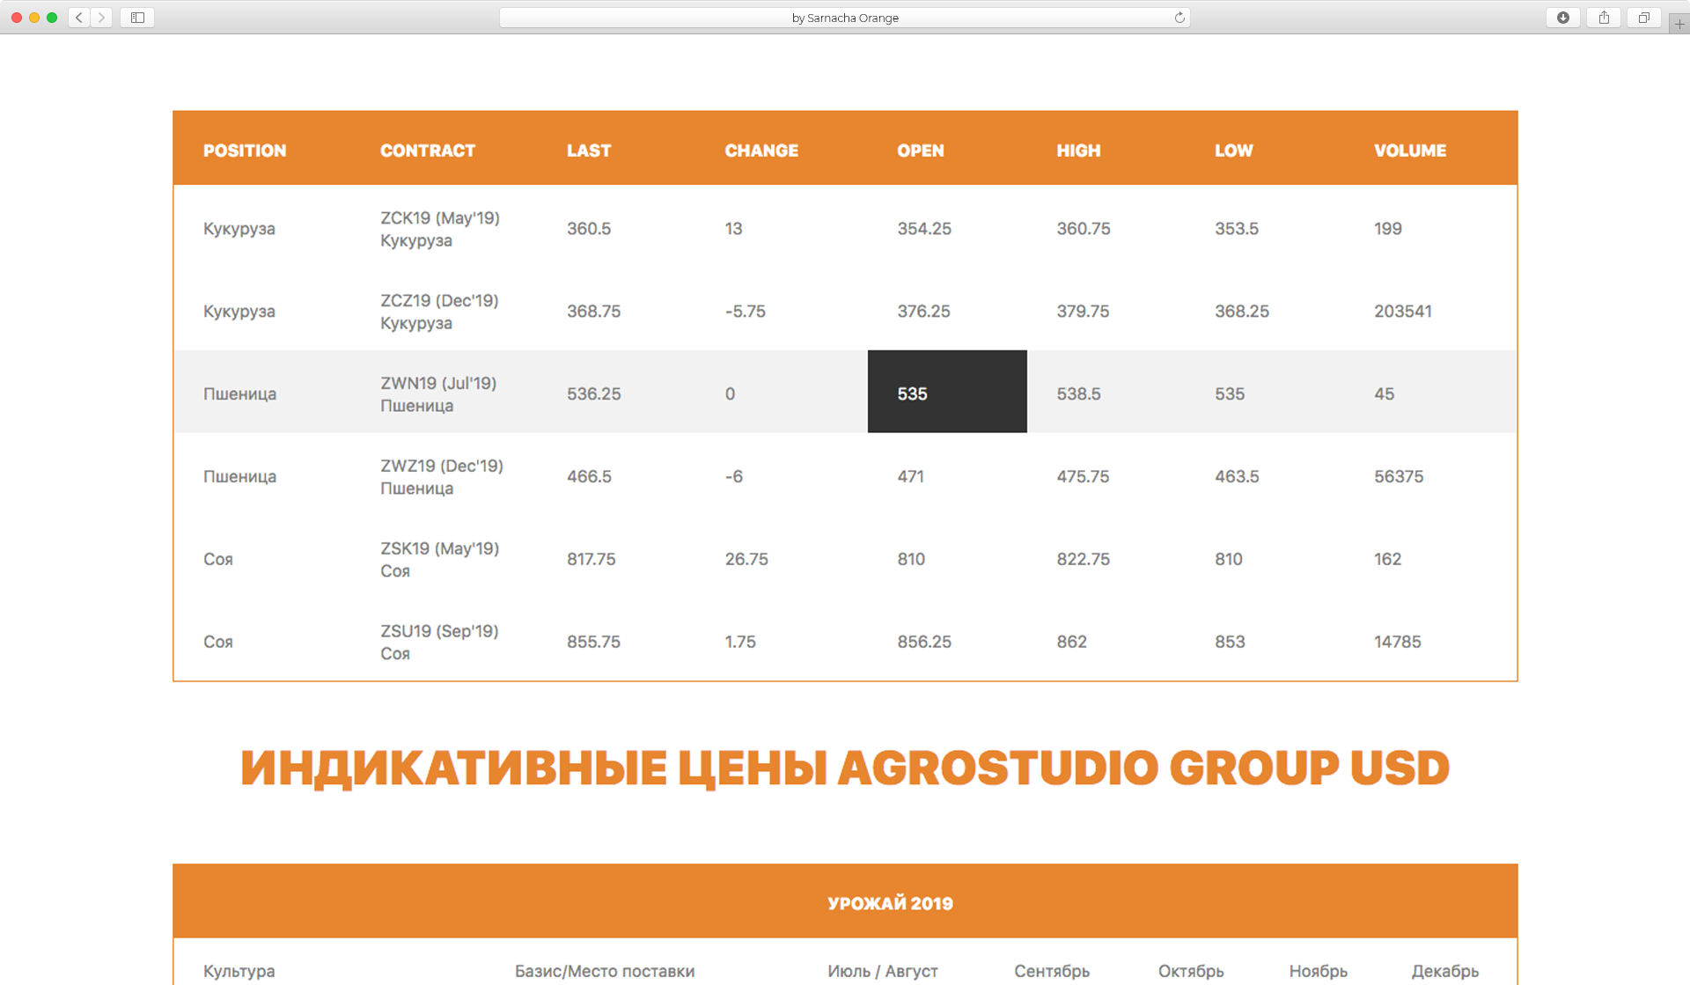
Task: Click the Июль / Август column label
Action: click(883, 972)
